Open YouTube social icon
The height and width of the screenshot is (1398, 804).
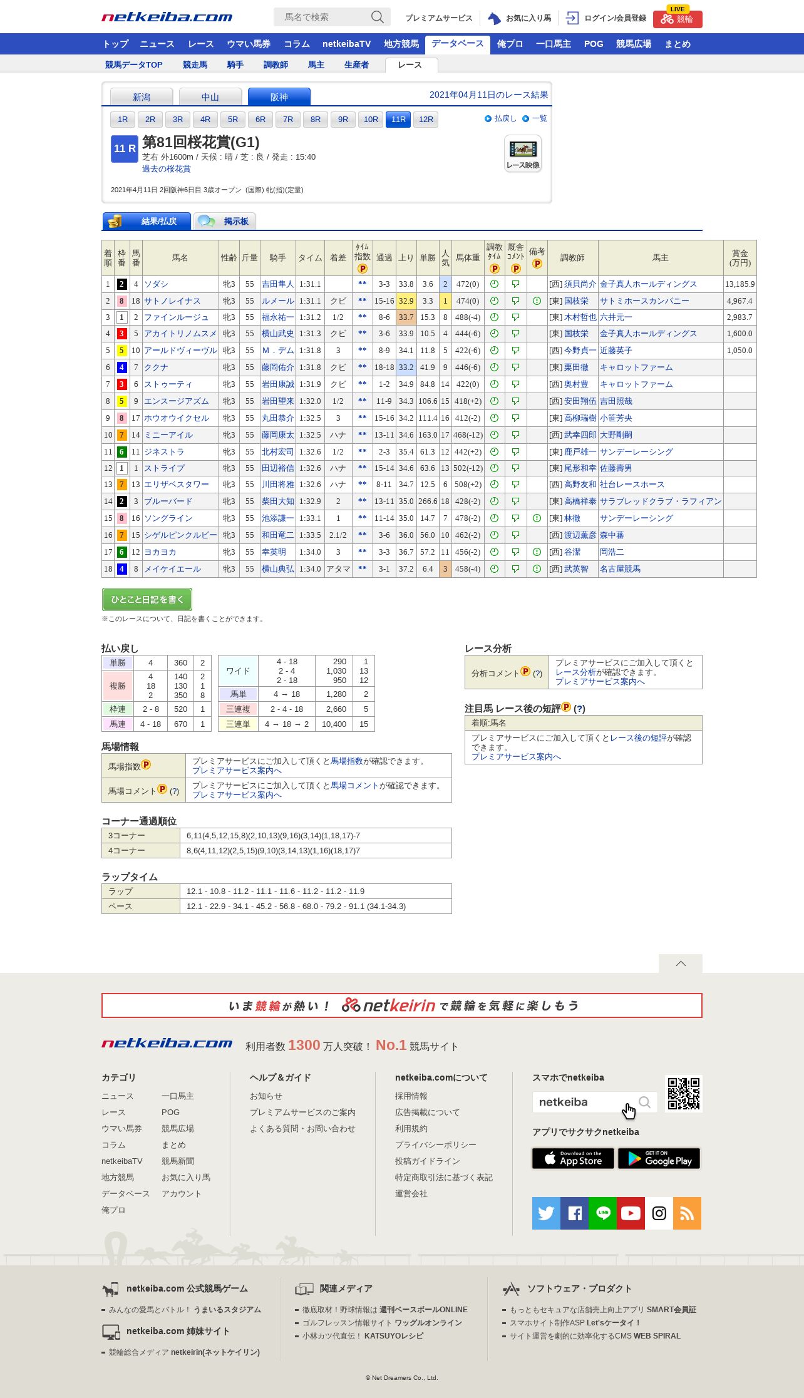(631, 1213)
